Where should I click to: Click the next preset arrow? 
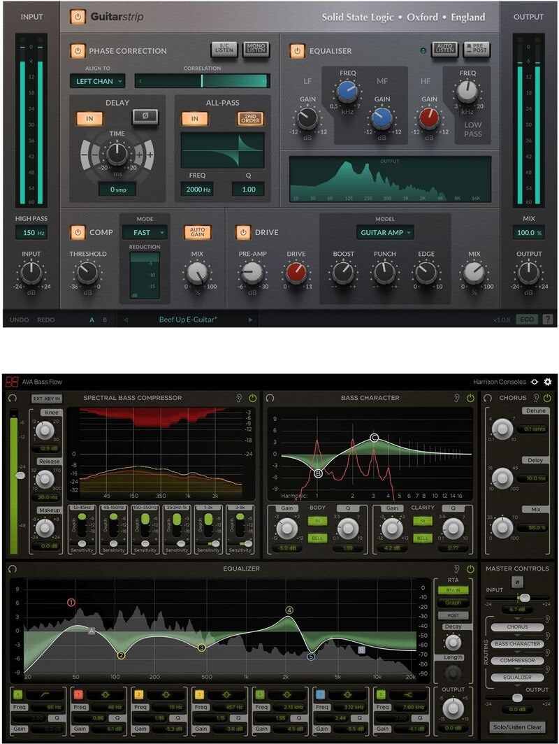(x=250, y=320)
